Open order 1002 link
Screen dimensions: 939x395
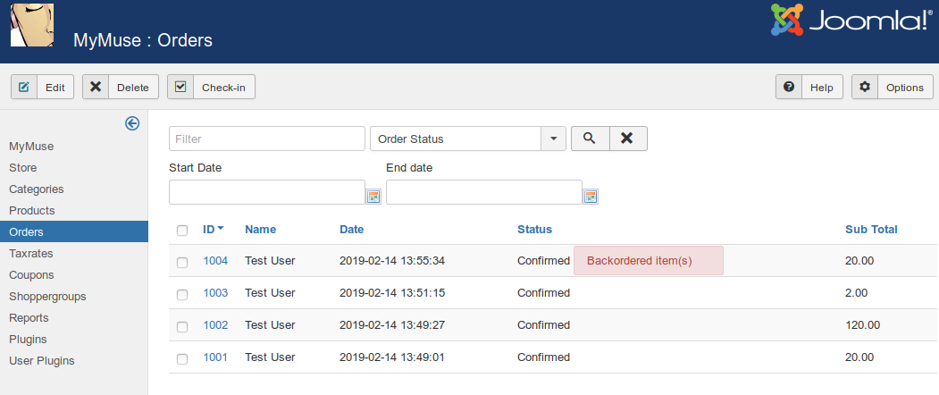215,325
